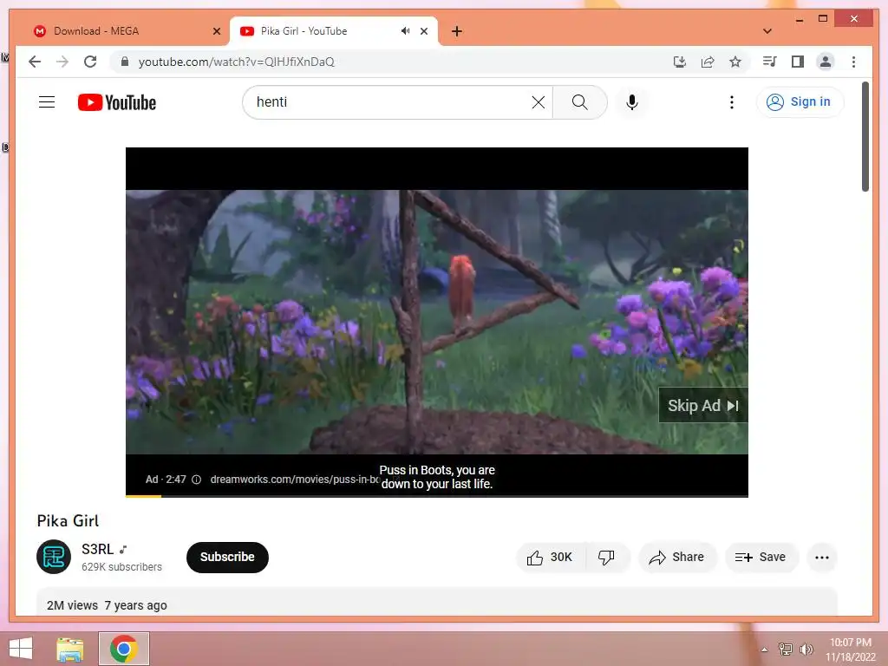Close the Pika Girl YouTube tab
Viewport: 888px width, 666px height.
[x=423, y=31]
